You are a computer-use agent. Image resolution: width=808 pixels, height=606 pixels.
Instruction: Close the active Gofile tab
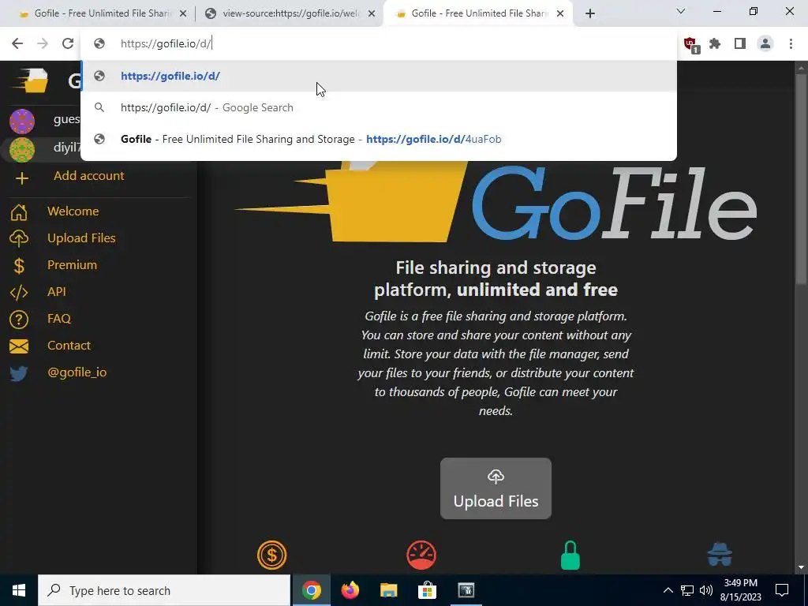coord(560,14)
